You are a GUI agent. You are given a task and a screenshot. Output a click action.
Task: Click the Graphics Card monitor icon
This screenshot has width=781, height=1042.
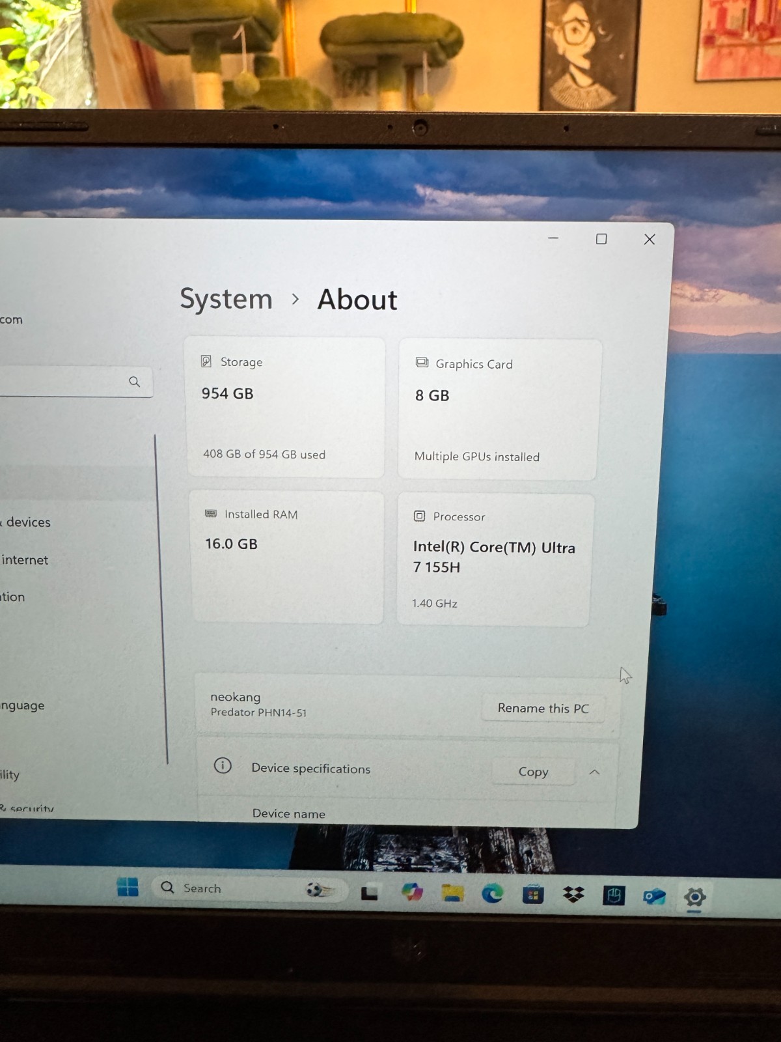(x=422, y=363)
